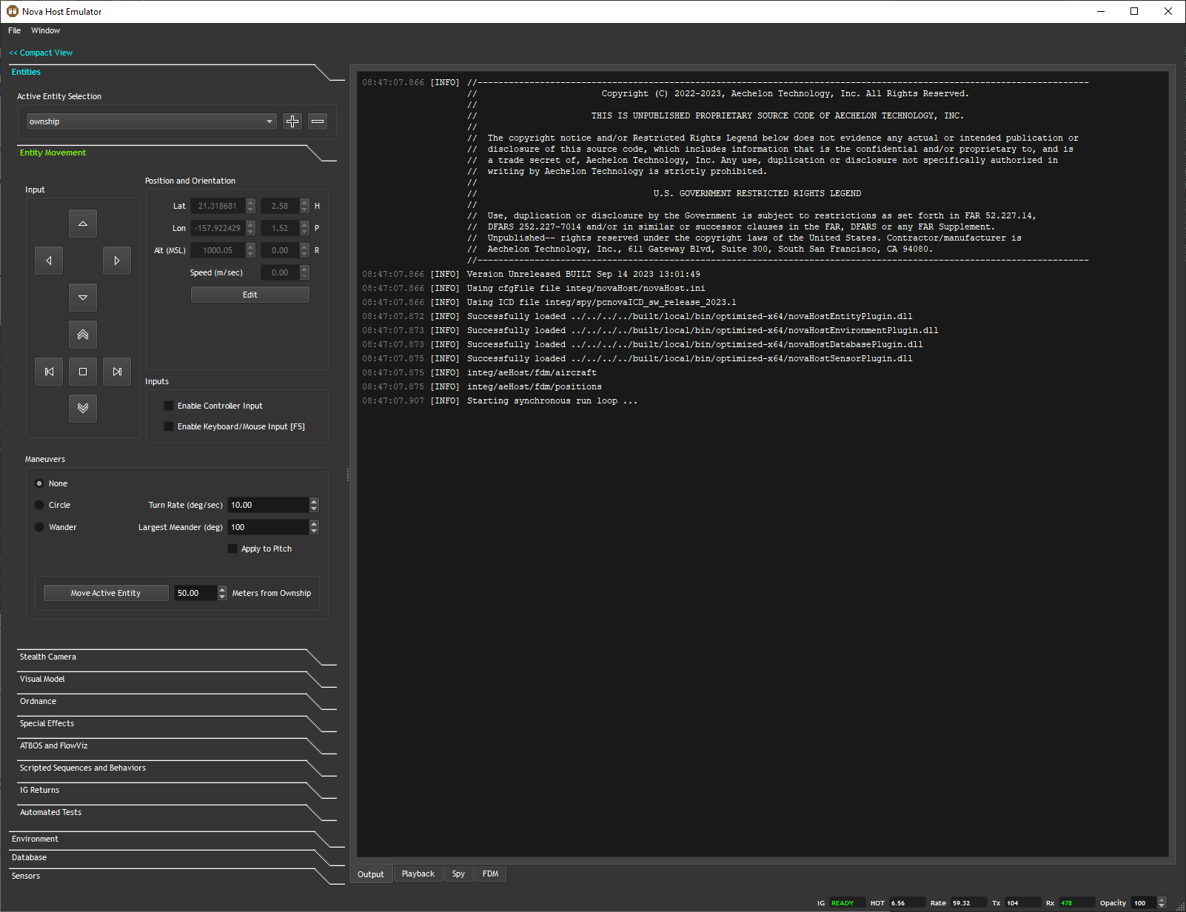This screenshot has height=912, width=1186.
Task: Switch to the Playback tab
Action: [x=418, y=874]
